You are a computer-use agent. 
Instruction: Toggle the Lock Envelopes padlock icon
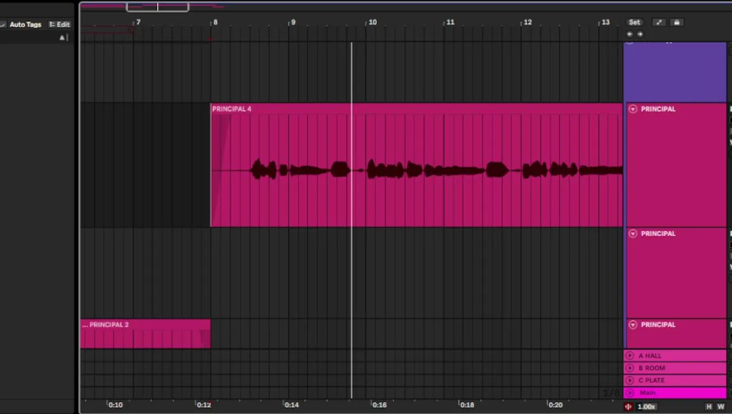(x=677, y=22)
